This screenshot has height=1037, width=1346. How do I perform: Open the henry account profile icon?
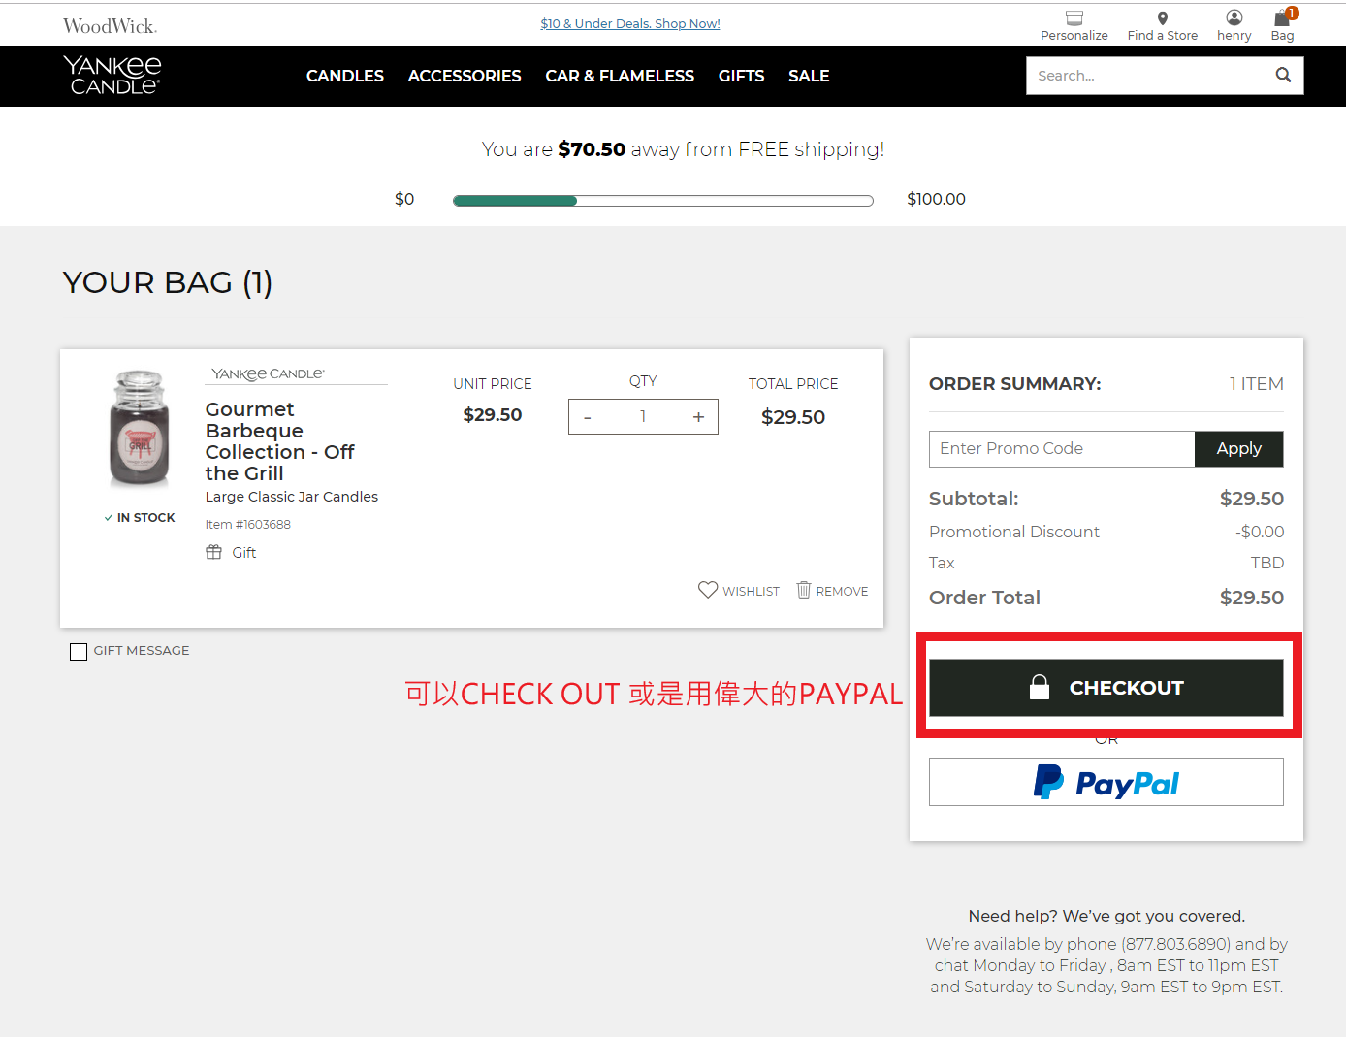coord(1234,17)
